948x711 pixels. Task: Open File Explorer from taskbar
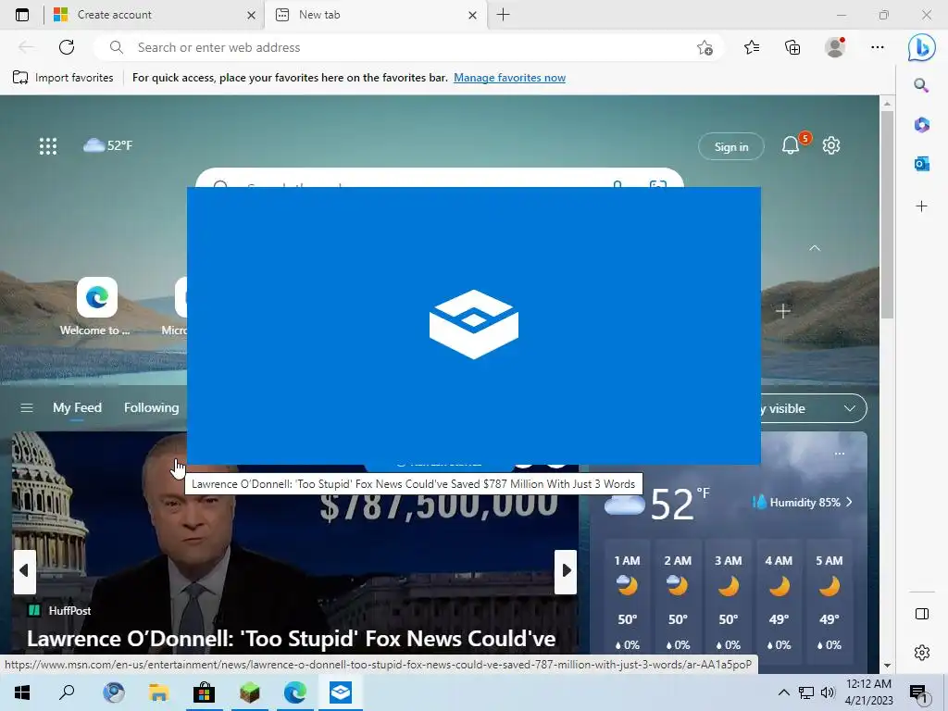coord(158,692)
